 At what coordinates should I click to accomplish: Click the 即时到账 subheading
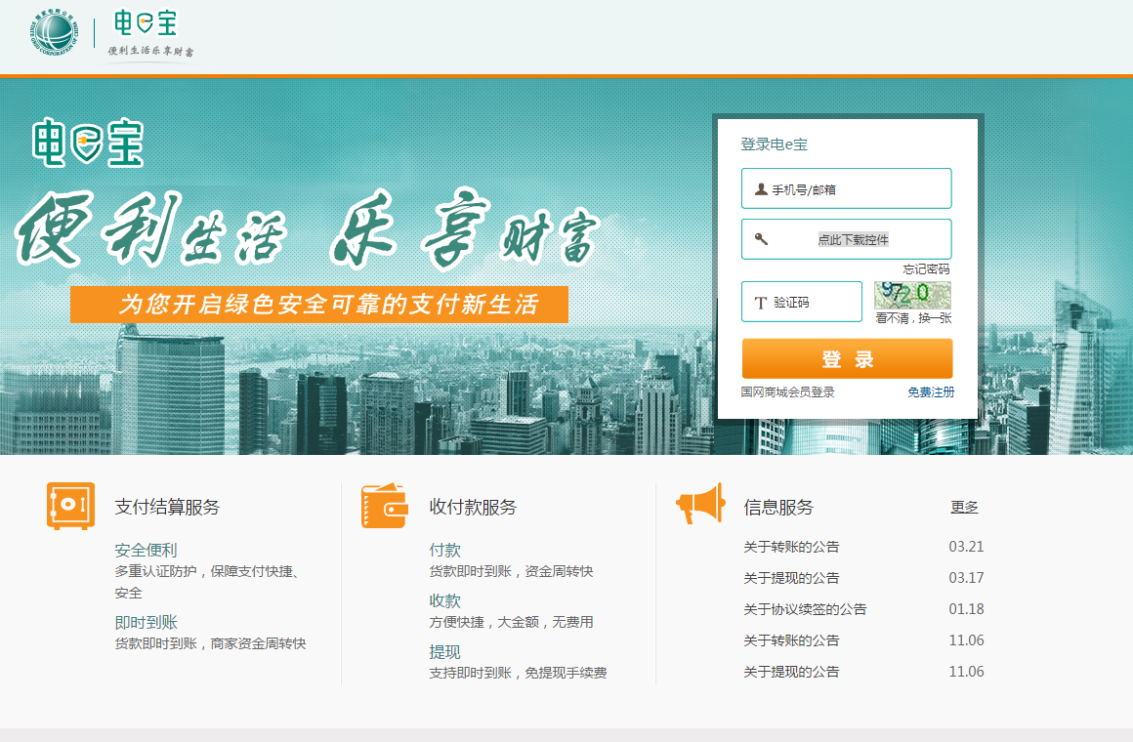[x=146, y=622]
